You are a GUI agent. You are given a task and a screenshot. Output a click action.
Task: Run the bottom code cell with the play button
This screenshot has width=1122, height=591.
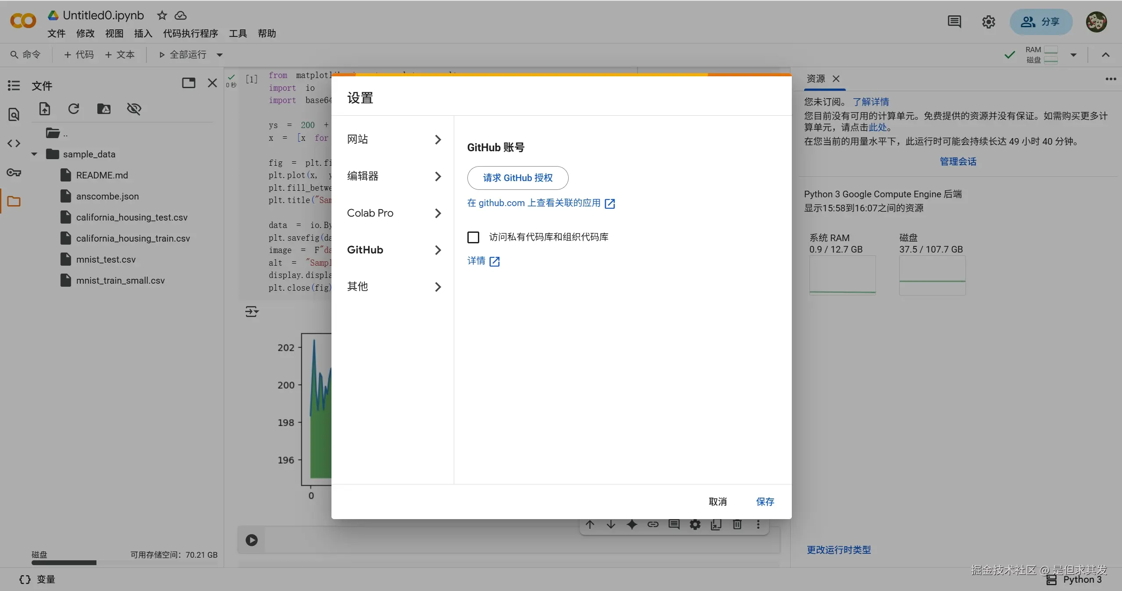point(251,540)
